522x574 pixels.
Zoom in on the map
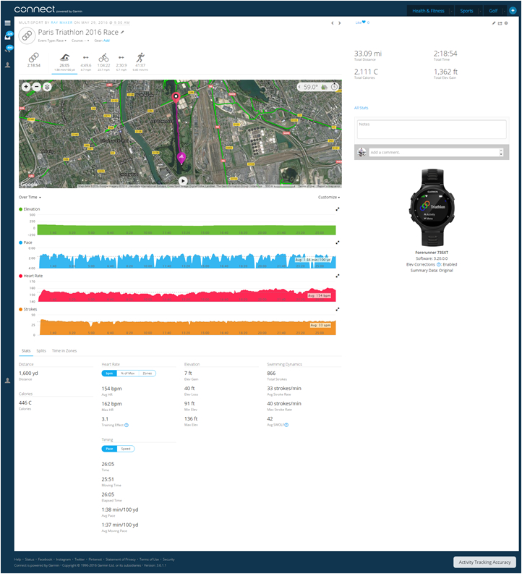pos(26,86)
